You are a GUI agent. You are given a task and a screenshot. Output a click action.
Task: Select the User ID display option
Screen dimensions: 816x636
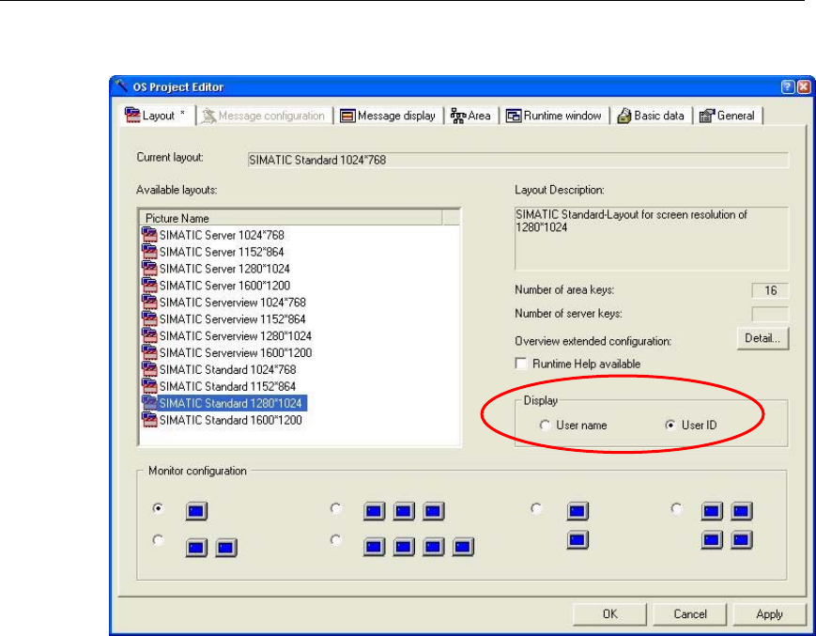[x=670, y=426]
